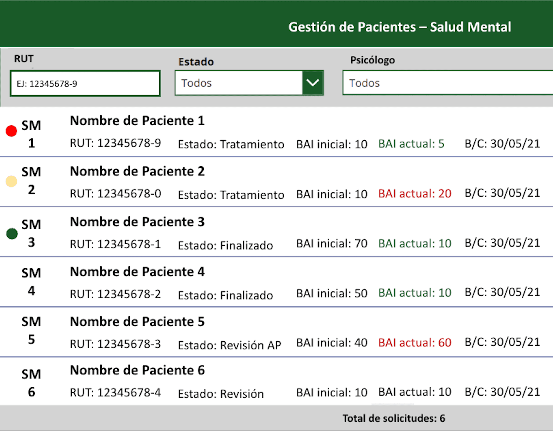Click the yellow status dot for SM 2
This screenshot has width=553, height=431.
click(11, 181)
